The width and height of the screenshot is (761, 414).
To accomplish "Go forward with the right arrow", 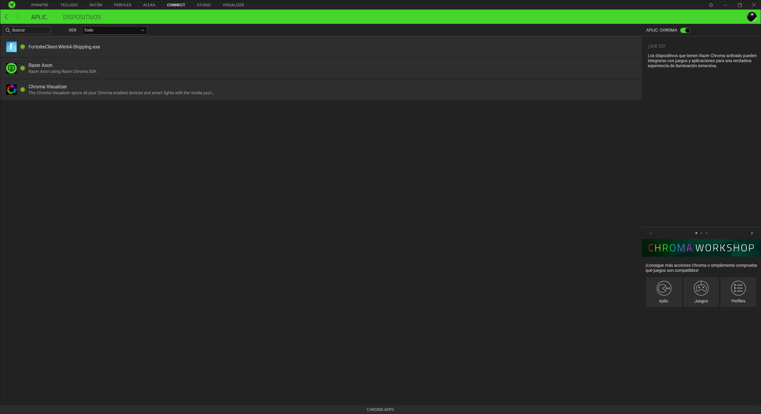I will (x=18, y=17).
